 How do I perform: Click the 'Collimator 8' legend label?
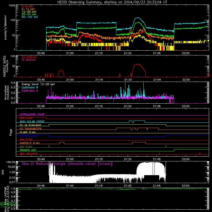30,87
